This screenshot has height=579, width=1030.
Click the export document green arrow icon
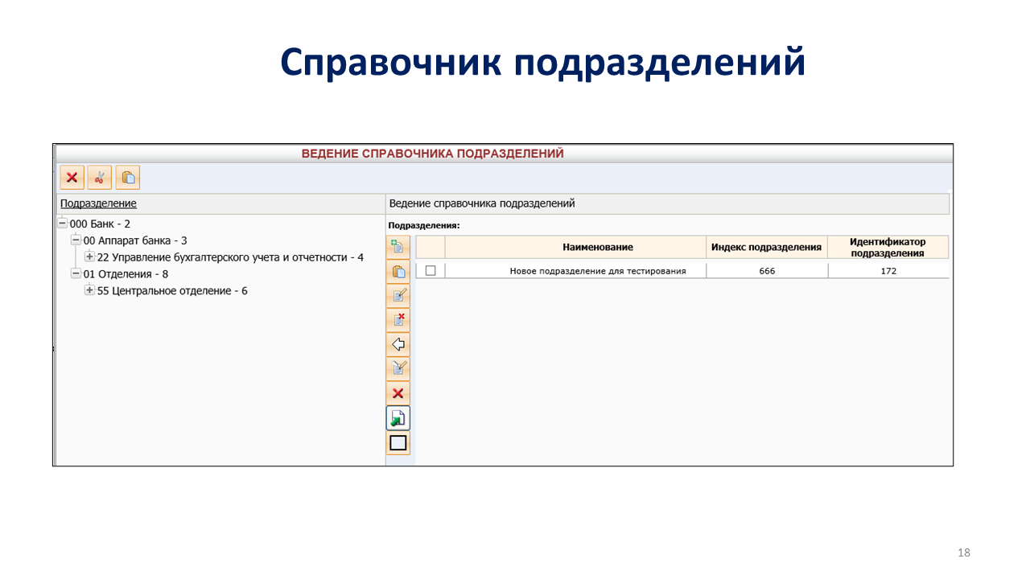[398, 418]
